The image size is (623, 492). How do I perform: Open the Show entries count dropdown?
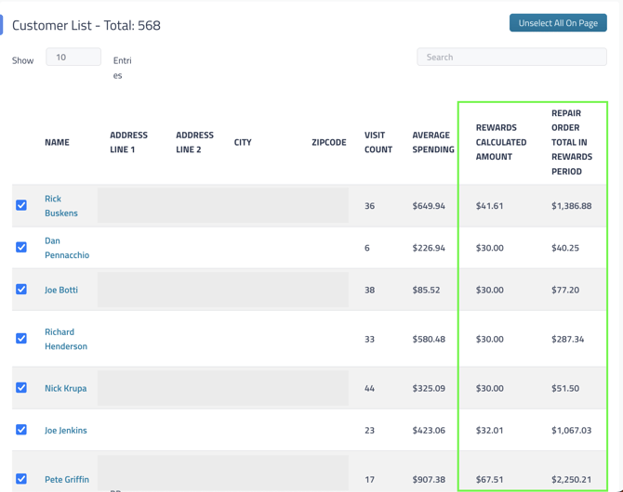click(x=73, y=58)
